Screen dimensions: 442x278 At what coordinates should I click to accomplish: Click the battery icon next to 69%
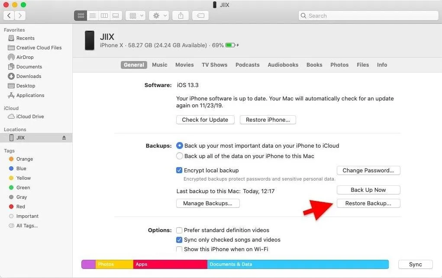tap(231, 45)
